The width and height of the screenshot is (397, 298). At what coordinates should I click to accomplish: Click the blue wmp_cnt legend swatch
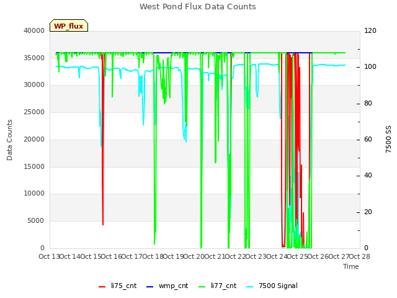150,287
